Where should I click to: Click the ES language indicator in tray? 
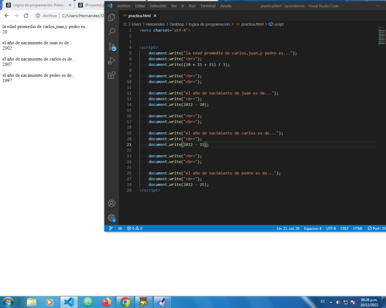(x=323, y=301)
